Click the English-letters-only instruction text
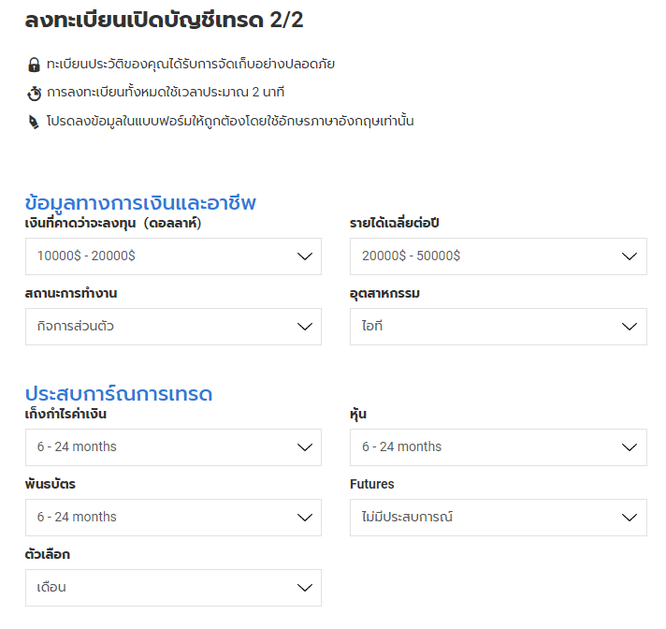Image resolution: width=666 pixels, height=629 pixels. coord(230,122)
